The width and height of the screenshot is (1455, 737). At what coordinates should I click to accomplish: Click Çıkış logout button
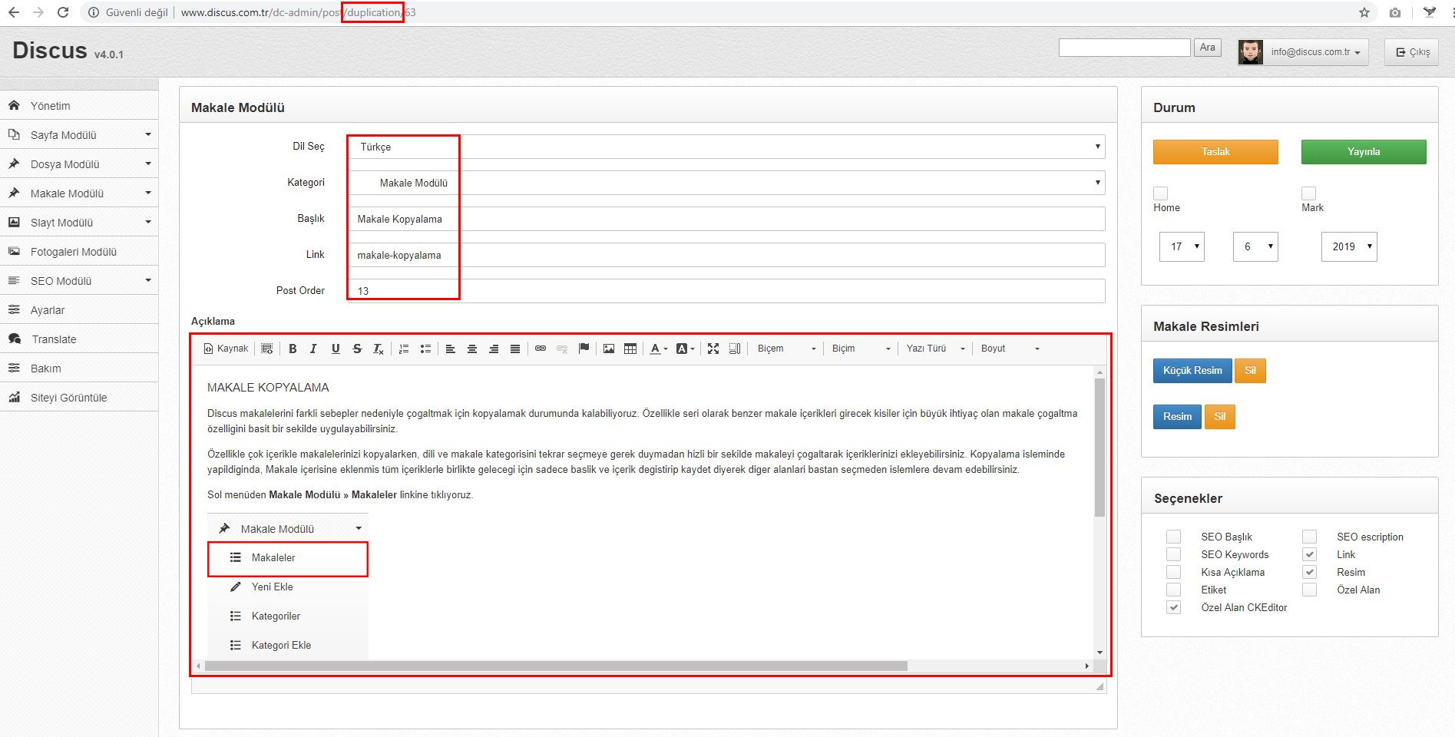pos(1412,52)
